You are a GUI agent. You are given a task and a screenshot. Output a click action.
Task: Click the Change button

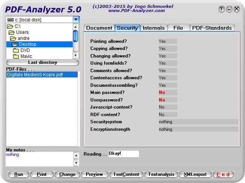(x=67, y=174)
